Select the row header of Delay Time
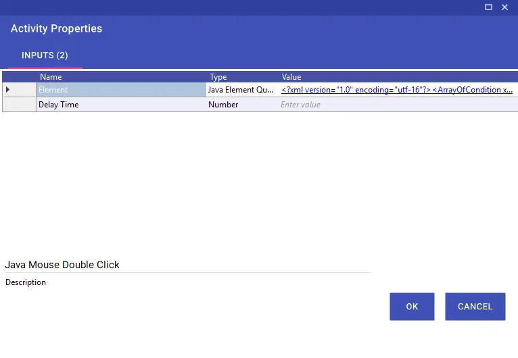The height and width of the screenshot is (358, 518). (19, 105)
